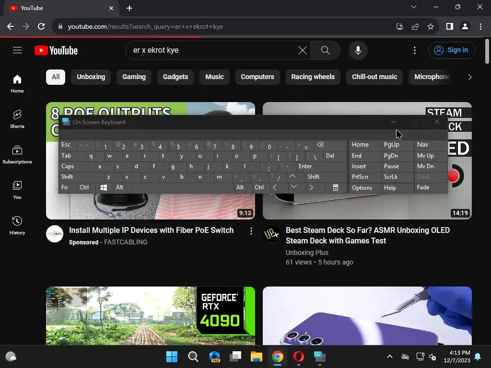Click inside the YouTube search field

tap(213, 50)
